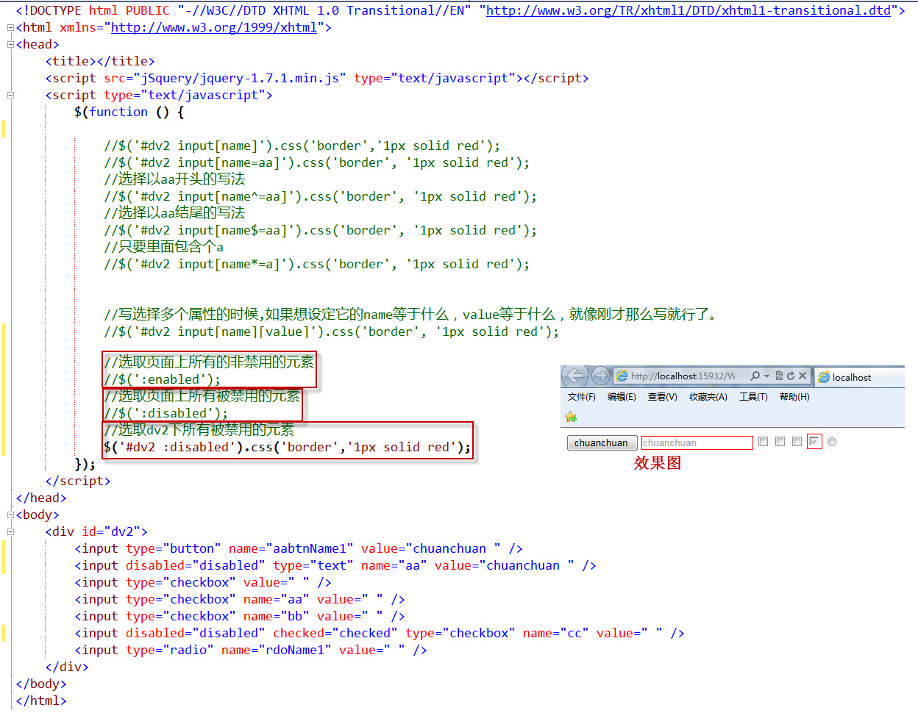Click the favorites star icon below the menu bar
The width and height of the screenshot is (918, 713).
(570, 416)
